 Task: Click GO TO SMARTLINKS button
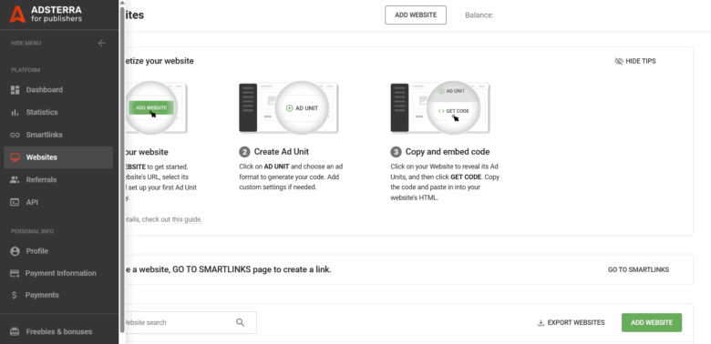pyautogui.click(x=638, y=269)
